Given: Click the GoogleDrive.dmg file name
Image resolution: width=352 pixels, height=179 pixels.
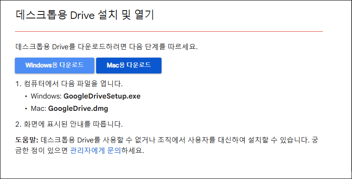Looking at the screenshot, I should click(78, 109).
